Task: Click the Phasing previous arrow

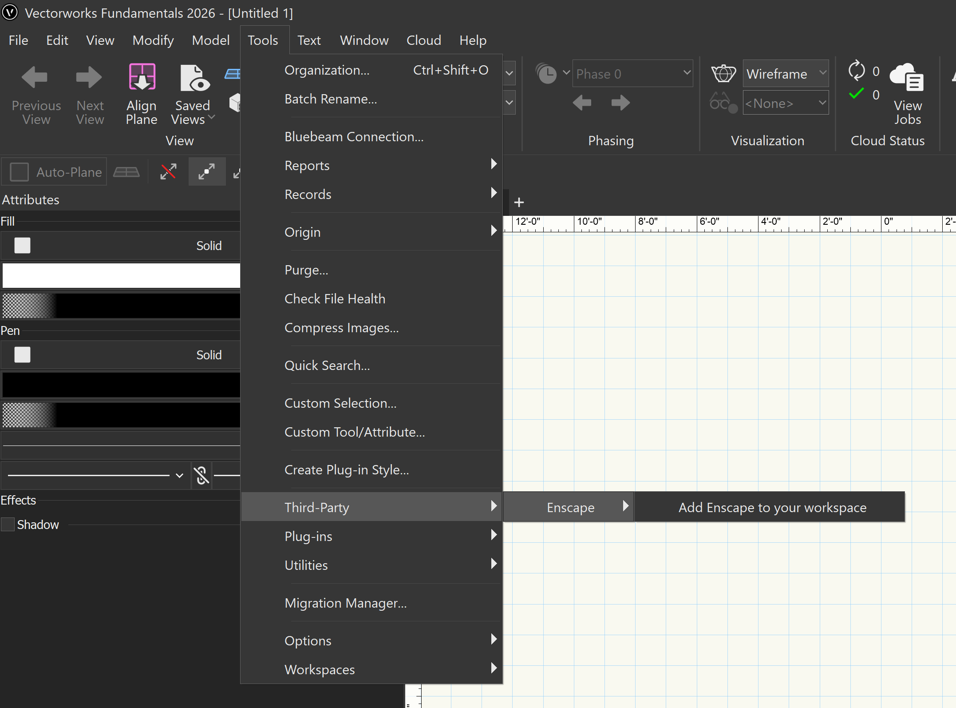Action: tap(582, 103)
